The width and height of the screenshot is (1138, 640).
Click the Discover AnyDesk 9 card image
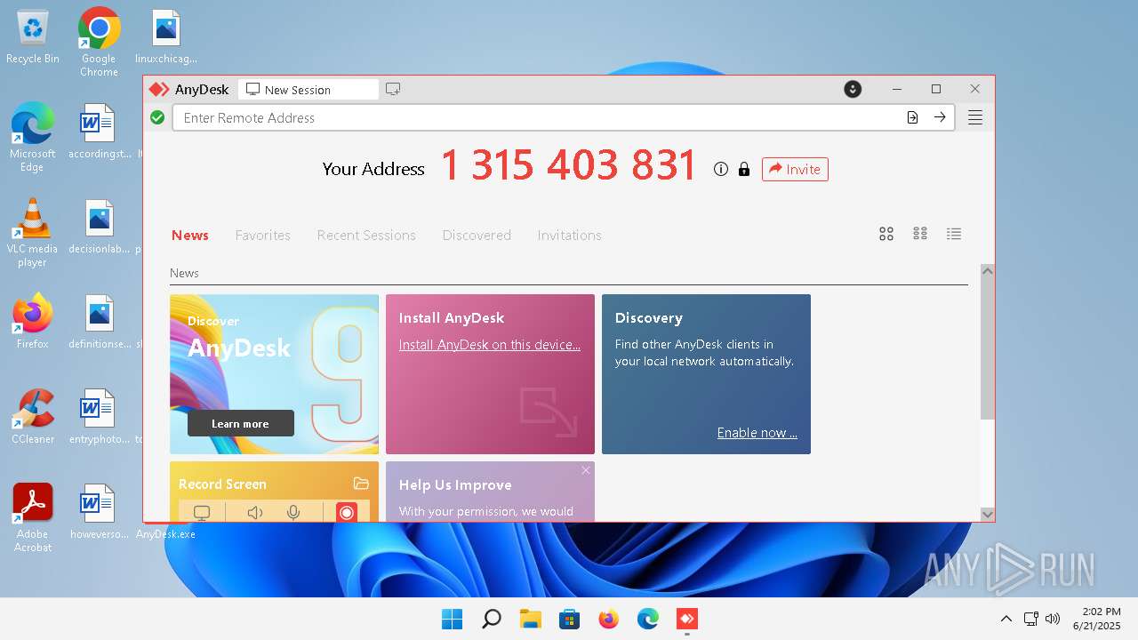[x=274, y=374]
